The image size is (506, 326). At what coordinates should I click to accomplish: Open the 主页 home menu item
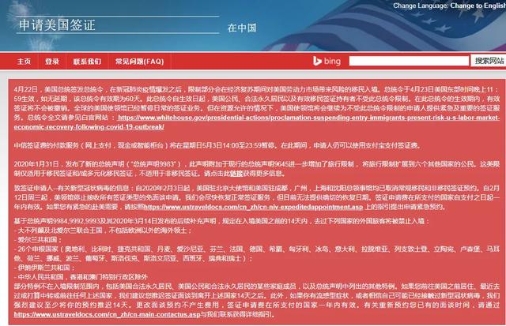coord(25,62)
